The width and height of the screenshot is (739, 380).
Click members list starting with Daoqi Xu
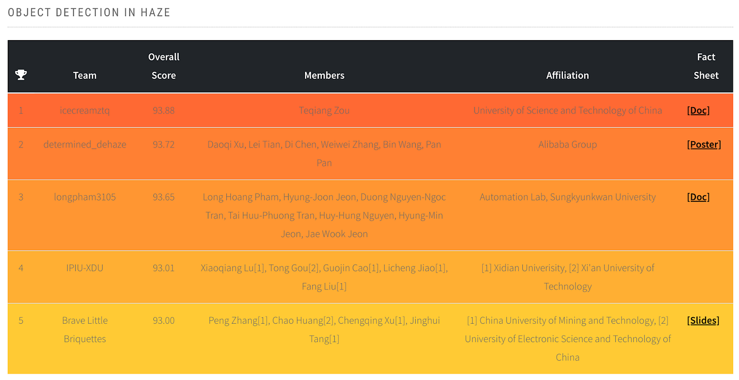(324, 153)
